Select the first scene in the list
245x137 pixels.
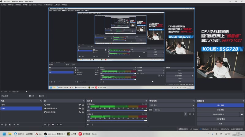21,105
